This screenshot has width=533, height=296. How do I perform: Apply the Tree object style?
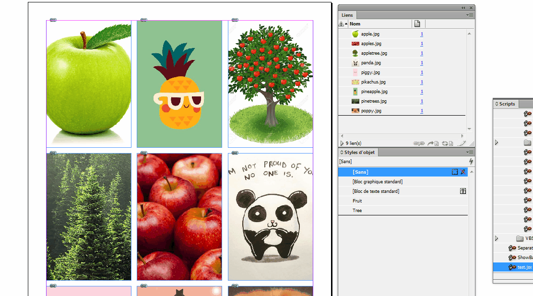tap(403, 210)
